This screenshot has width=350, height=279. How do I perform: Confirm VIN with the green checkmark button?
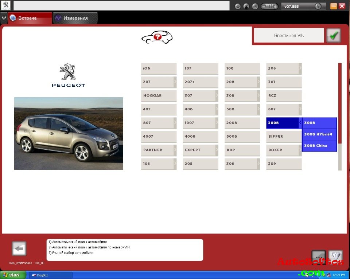tap(334, 35)
